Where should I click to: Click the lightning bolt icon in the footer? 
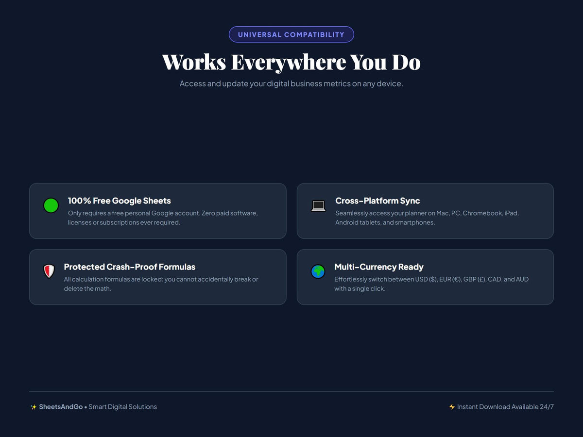452,407
